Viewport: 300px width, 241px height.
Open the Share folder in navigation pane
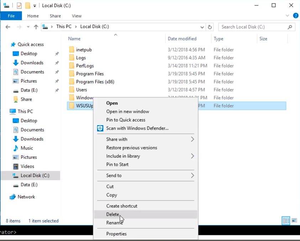tap(26, 99)
